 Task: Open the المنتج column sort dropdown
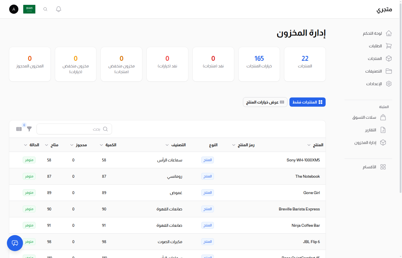[x=309, y=145]
